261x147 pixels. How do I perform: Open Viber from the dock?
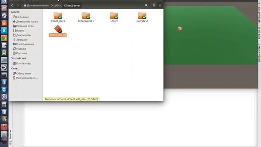coord(4,97)
